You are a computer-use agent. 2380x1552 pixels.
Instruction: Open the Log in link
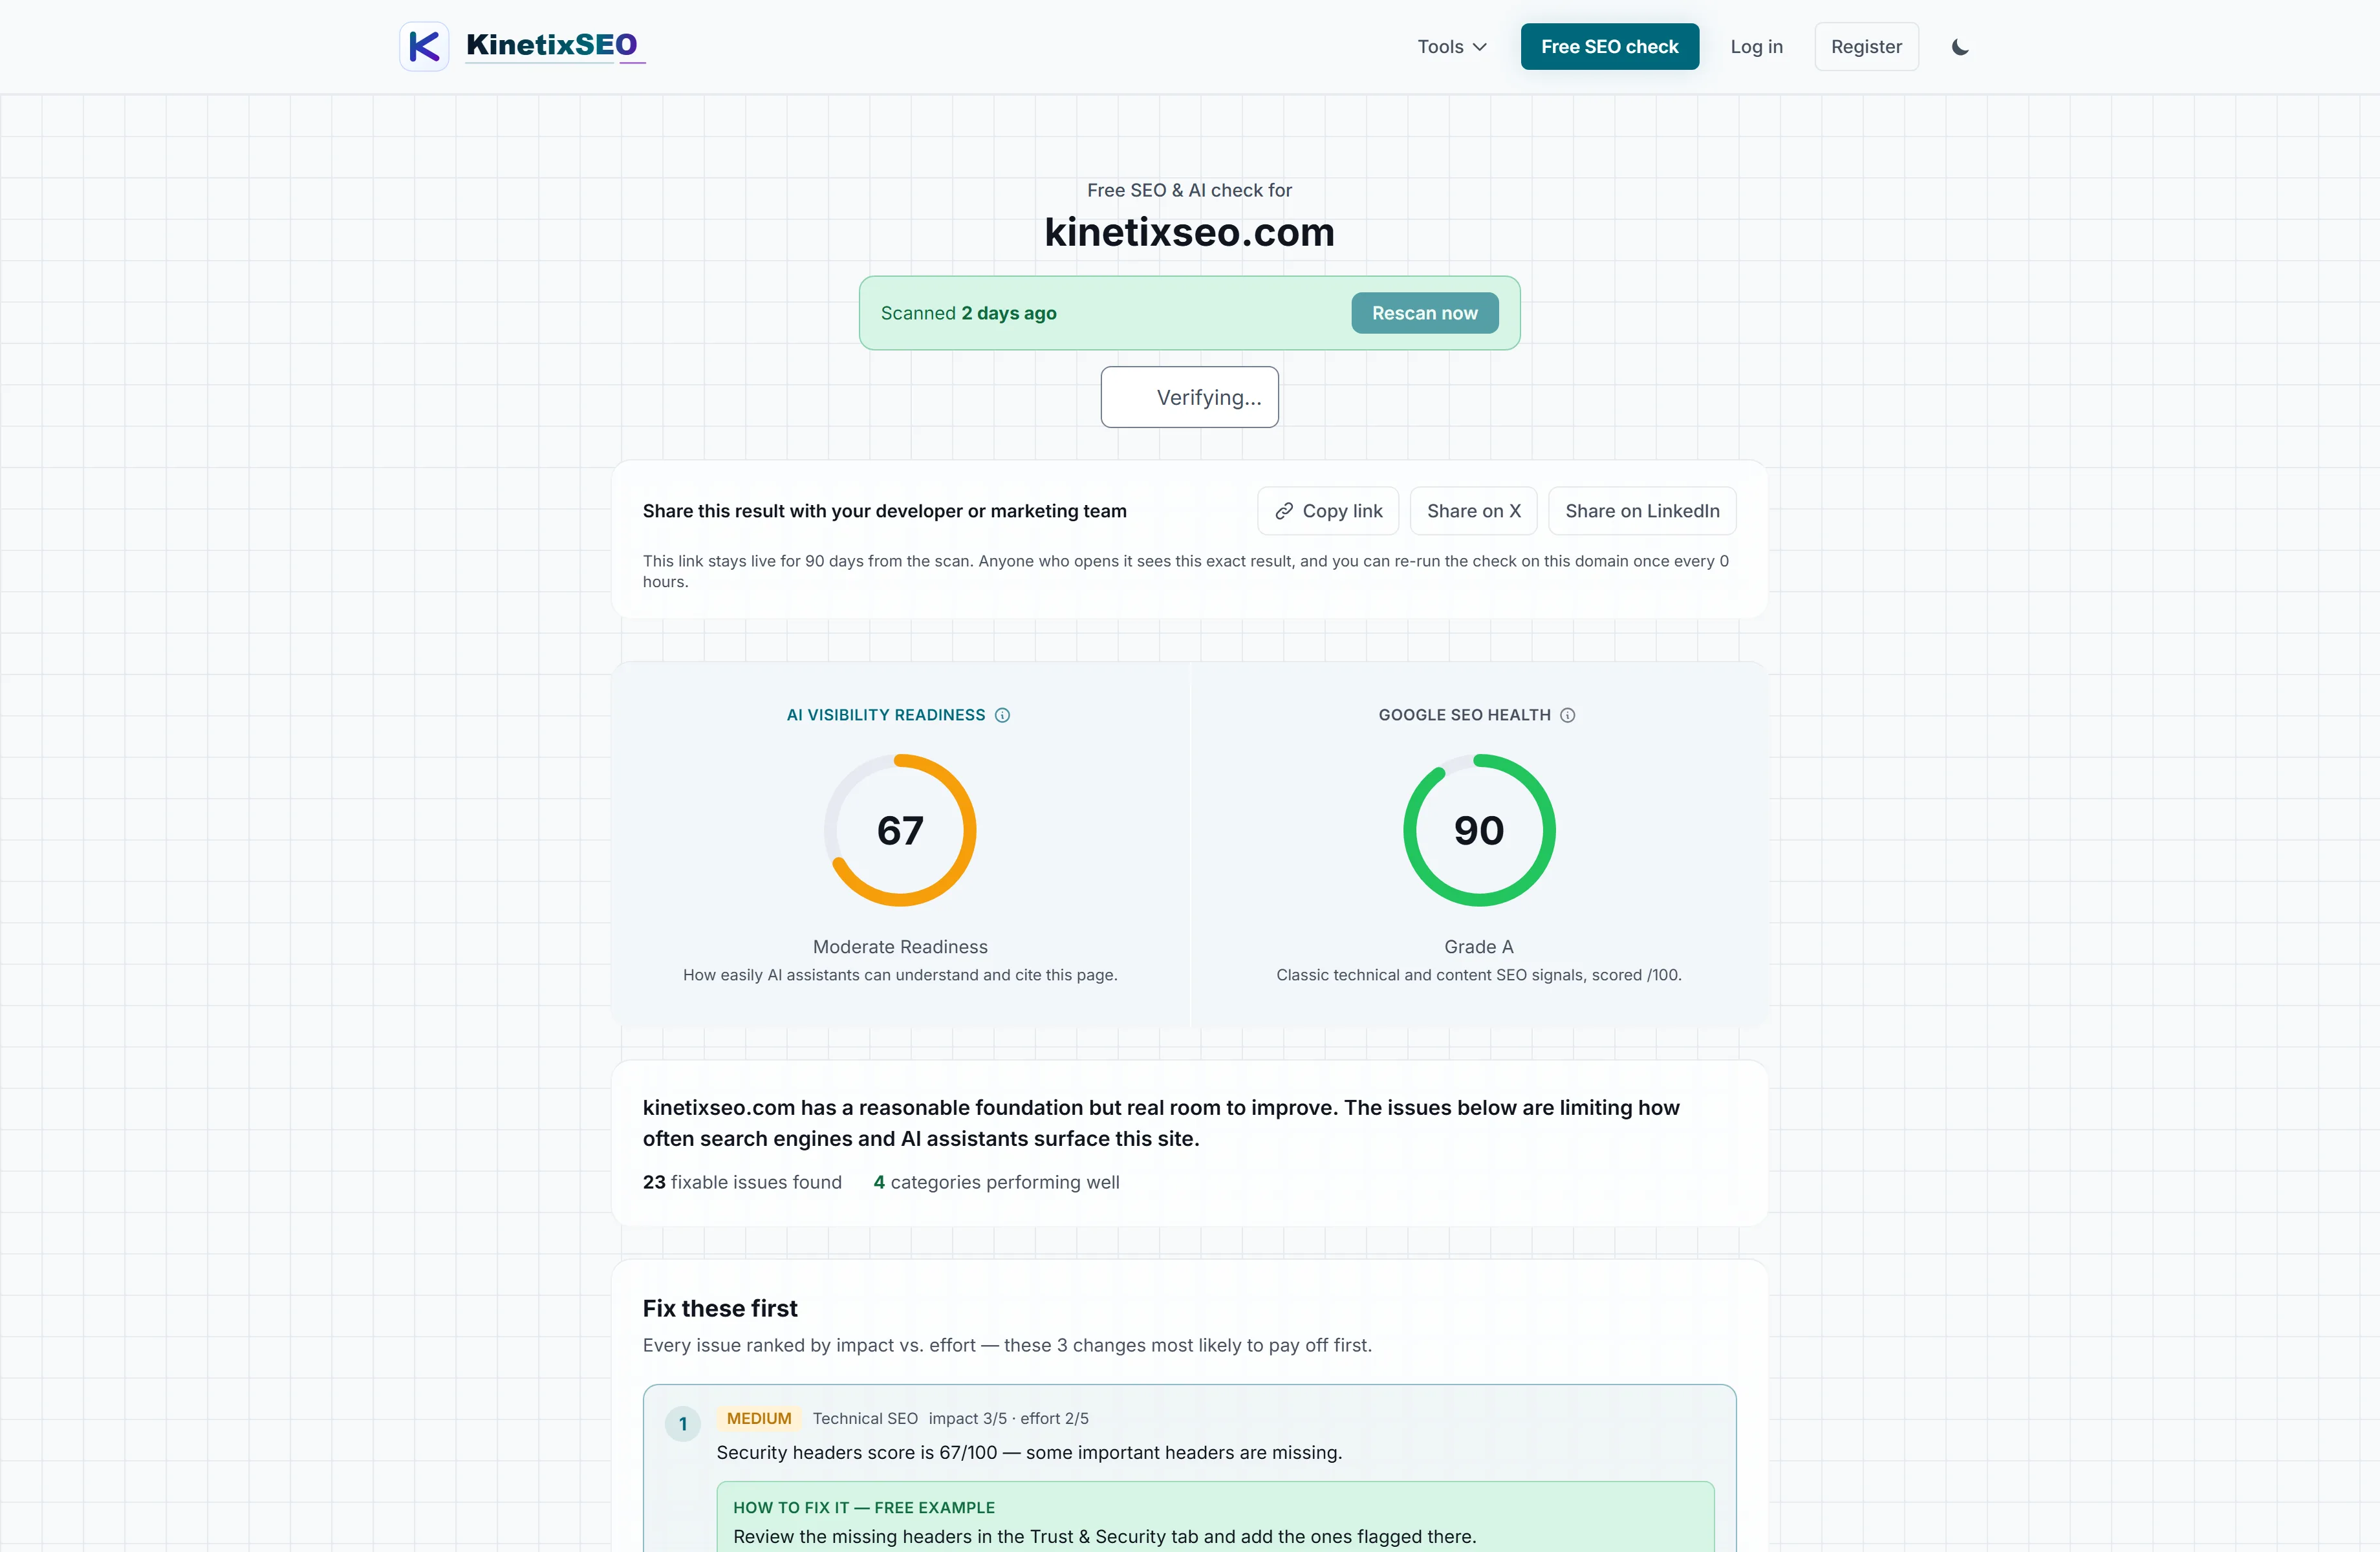1756,47
